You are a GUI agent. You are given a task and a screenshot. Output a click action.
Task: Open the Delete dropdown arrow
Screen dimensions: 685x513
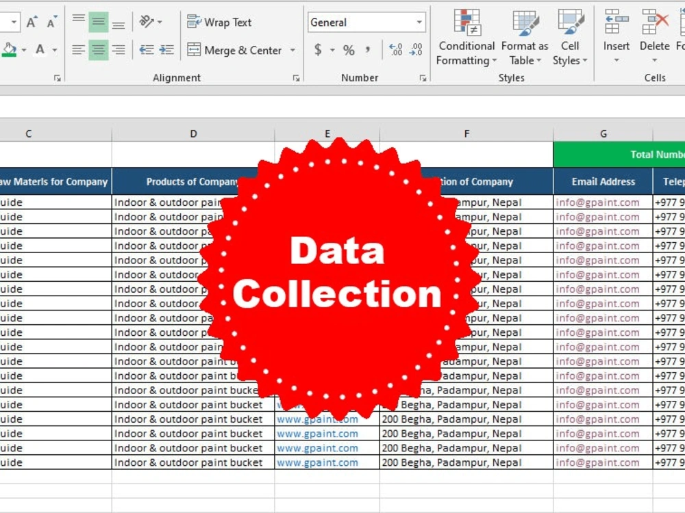pyautogui.click(x=654, y=60)
